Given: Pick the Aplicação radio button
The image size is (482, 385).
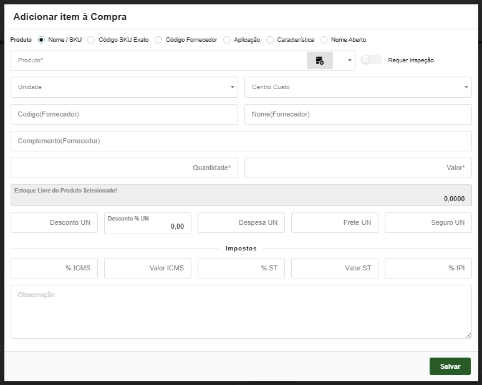Looking at the screenshot, I should [x=226, y=40].
